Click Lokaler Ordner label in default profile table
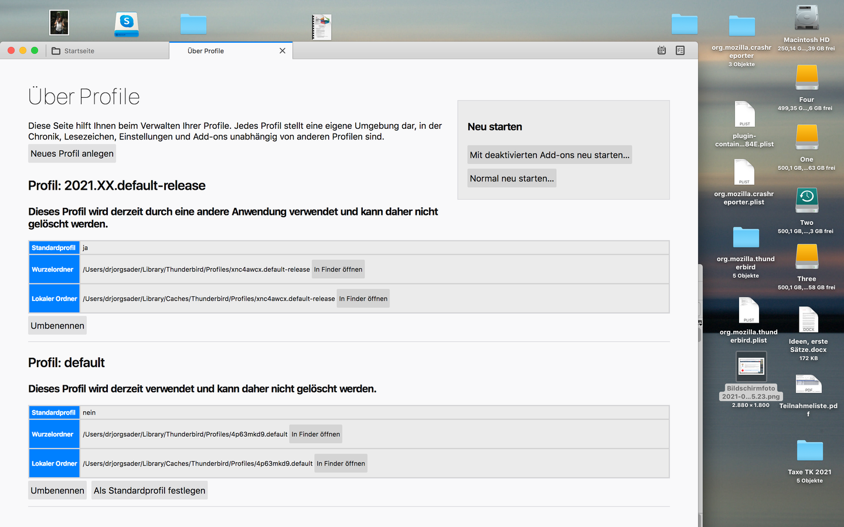The image size is (844, 527). click(x=54, y=464)
